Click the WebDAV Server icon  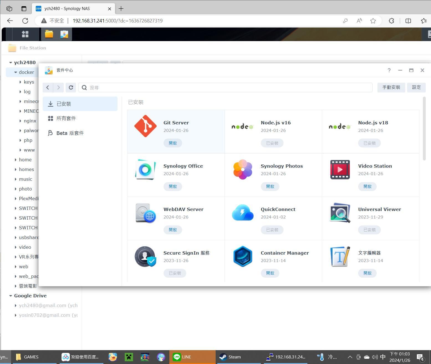coord(146,213)
